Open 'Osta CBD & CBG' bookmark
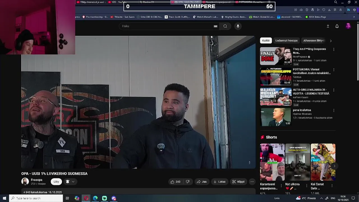The height and width of the screenshot is (202, 359). pyautogui.click(x=149, y=17)
